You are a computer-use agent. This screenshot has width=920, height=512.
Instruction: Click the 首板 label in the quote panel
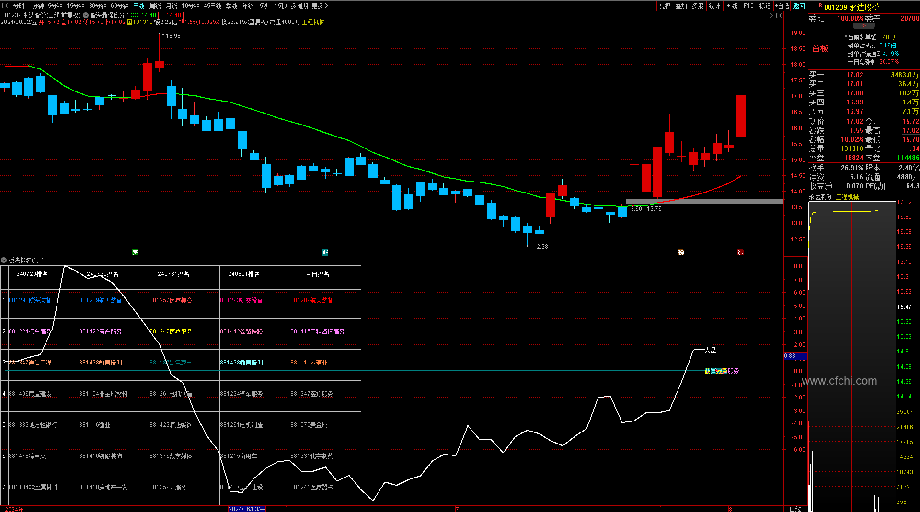[x=820, y=48]
